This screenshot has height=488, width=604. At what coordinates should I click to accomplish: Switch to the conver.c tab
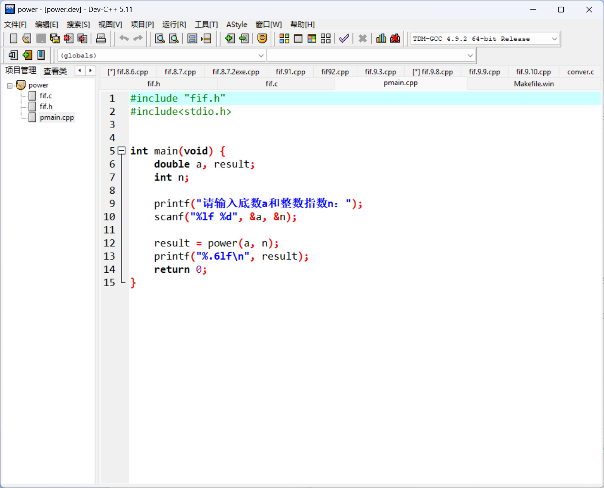point(581,72)
